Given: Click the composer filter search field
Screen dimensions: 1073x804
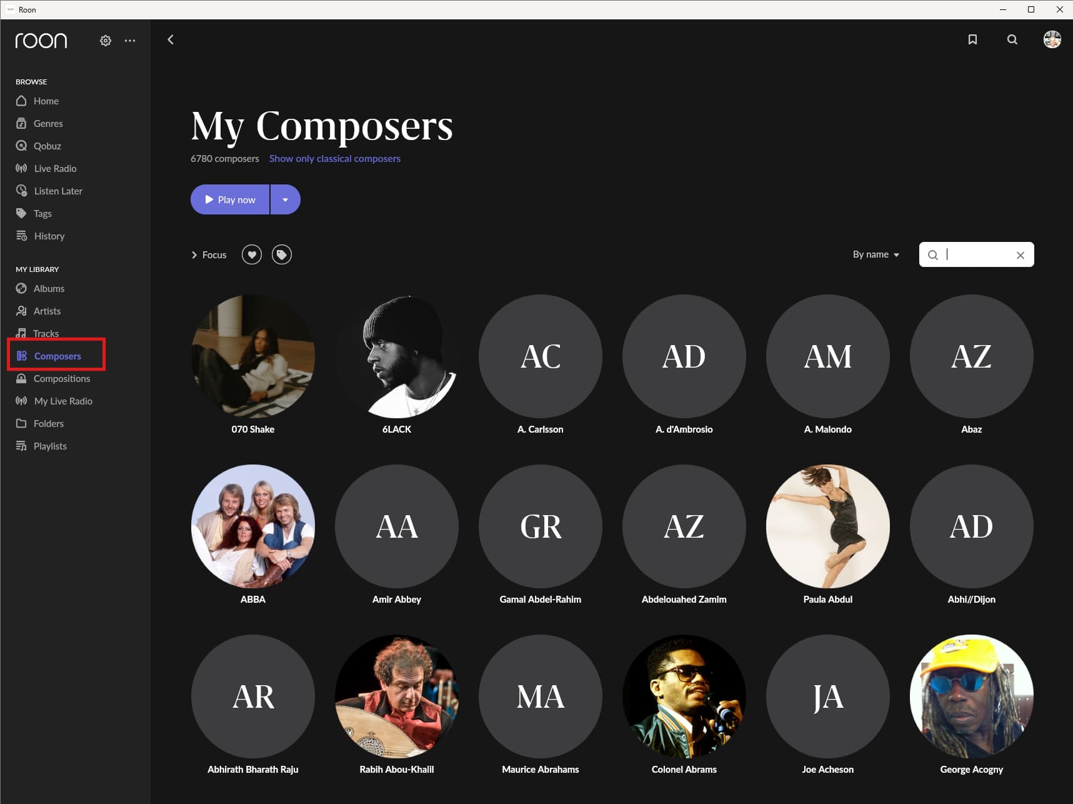Looking at the screenshot, I should coord(977,254).
